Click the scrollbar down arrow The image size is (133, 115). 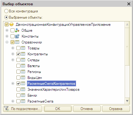tap(127, 101)
